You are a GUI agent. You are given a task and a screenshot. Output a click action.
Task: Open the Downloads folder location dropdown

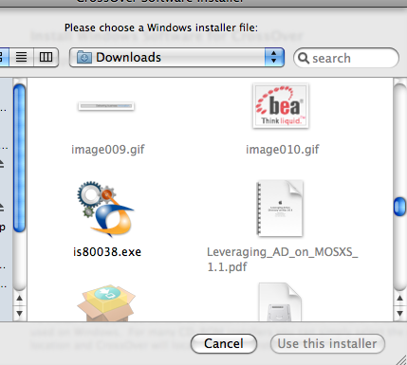click(176, 57)
